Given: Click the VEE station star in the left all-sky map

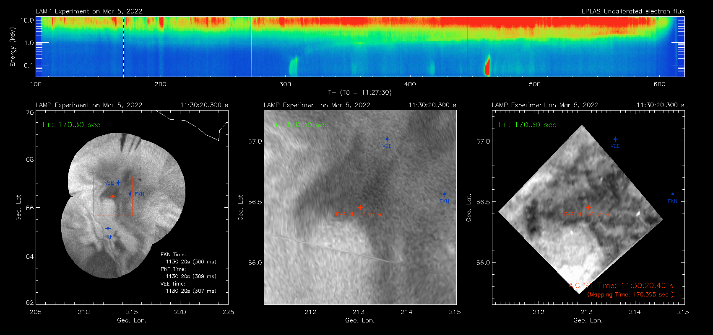Looking at the screenshot, I should [x=118, y=183].
